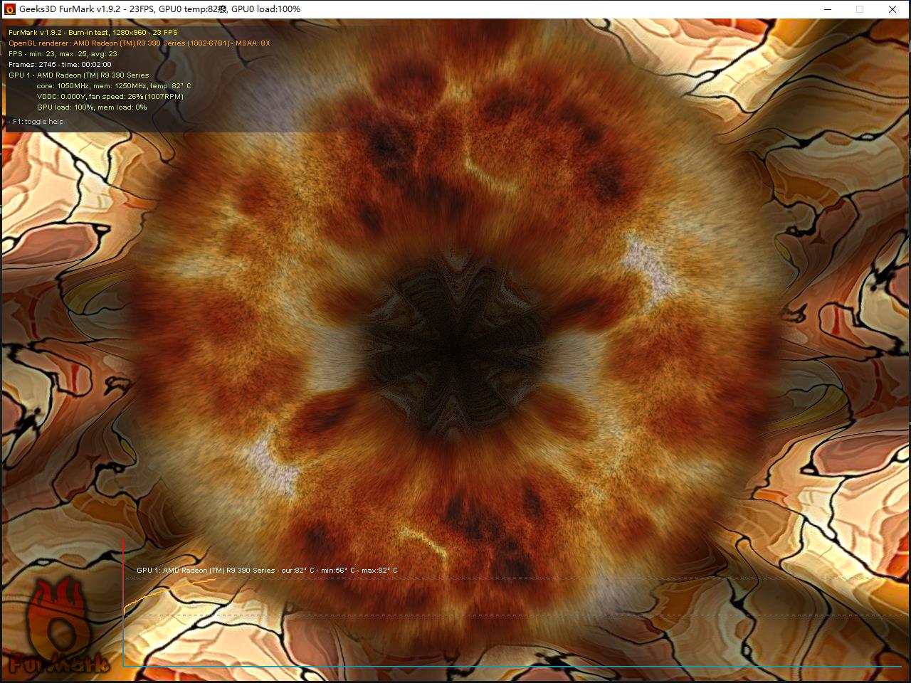
Task: Click the 'GPU load: 100%, mem load: 0%' line
Action: (92, 107)
